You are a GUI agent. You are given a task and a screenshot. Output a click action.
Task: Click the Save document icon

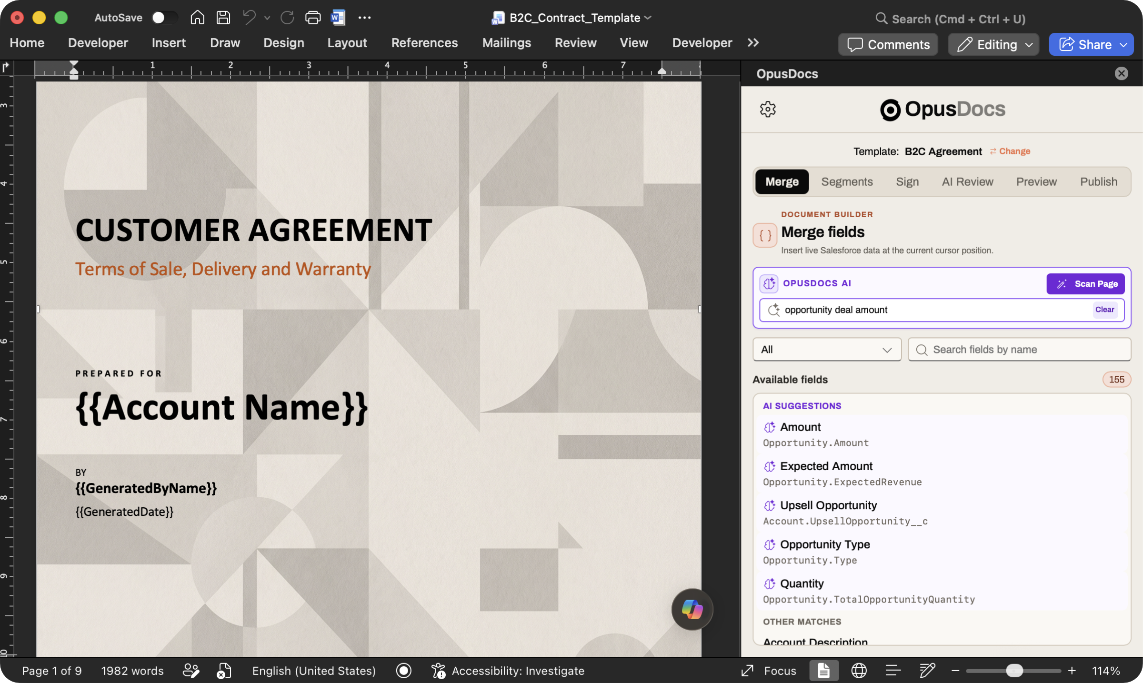[x=223, y=18]
